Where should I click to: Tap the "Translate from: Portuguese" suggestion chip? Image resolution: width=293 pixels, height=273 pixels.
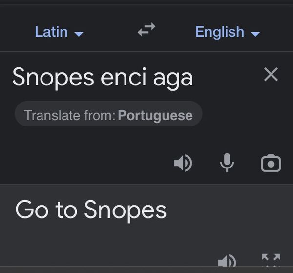click(108, 114)
